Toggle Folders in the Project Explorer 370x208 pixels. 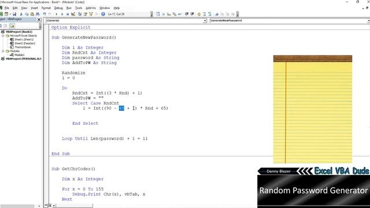tap(12, 25)
